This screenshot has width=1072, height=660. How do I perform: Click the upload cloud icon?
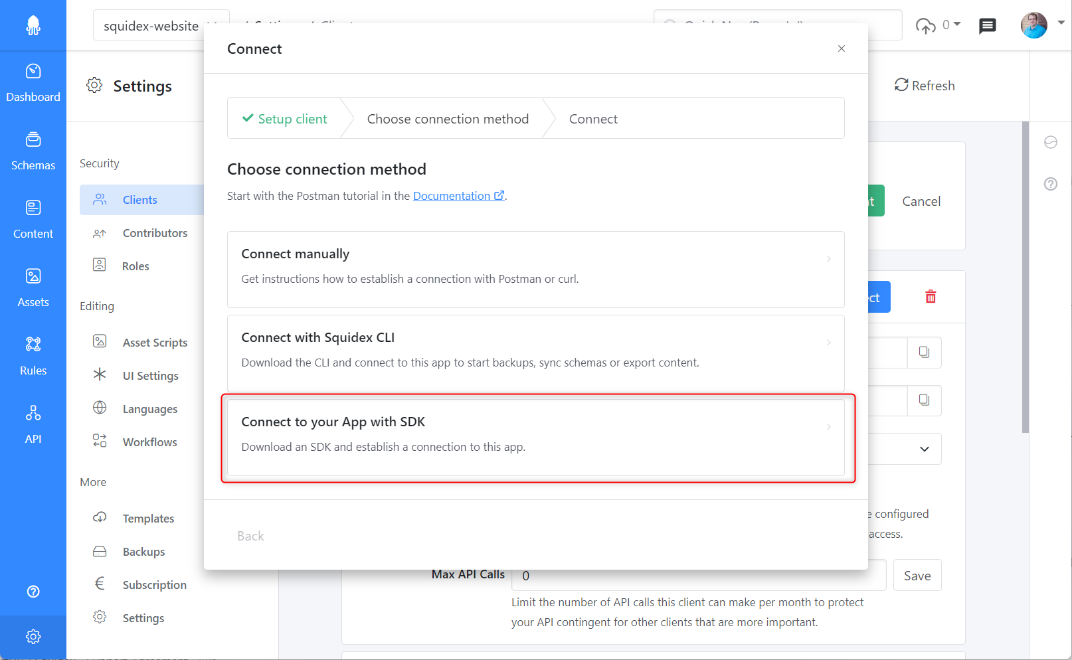point(925,26)
